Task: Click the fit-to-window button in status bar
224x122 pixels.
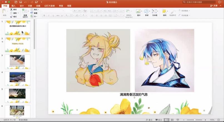Action: [219, 120]
